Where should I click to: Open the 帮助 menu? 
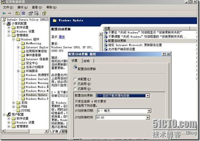pyautogui.click(x=51, y=8)
